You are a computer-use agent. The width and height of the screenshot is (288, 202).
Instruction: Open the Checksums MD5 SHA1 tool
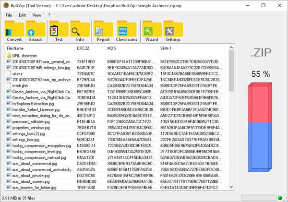pos(125,32)
